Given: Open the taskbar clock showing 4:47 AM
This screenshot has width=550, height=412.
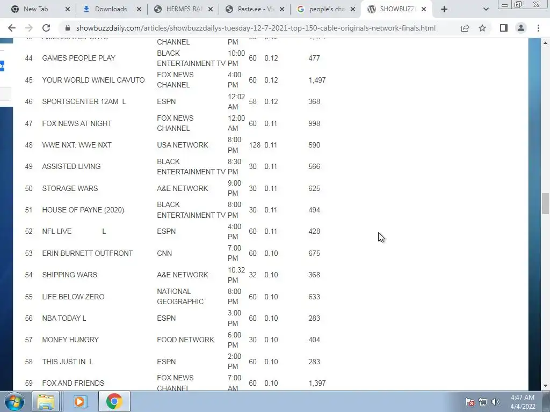Looking at the screenshot, I should coord(523,402).
